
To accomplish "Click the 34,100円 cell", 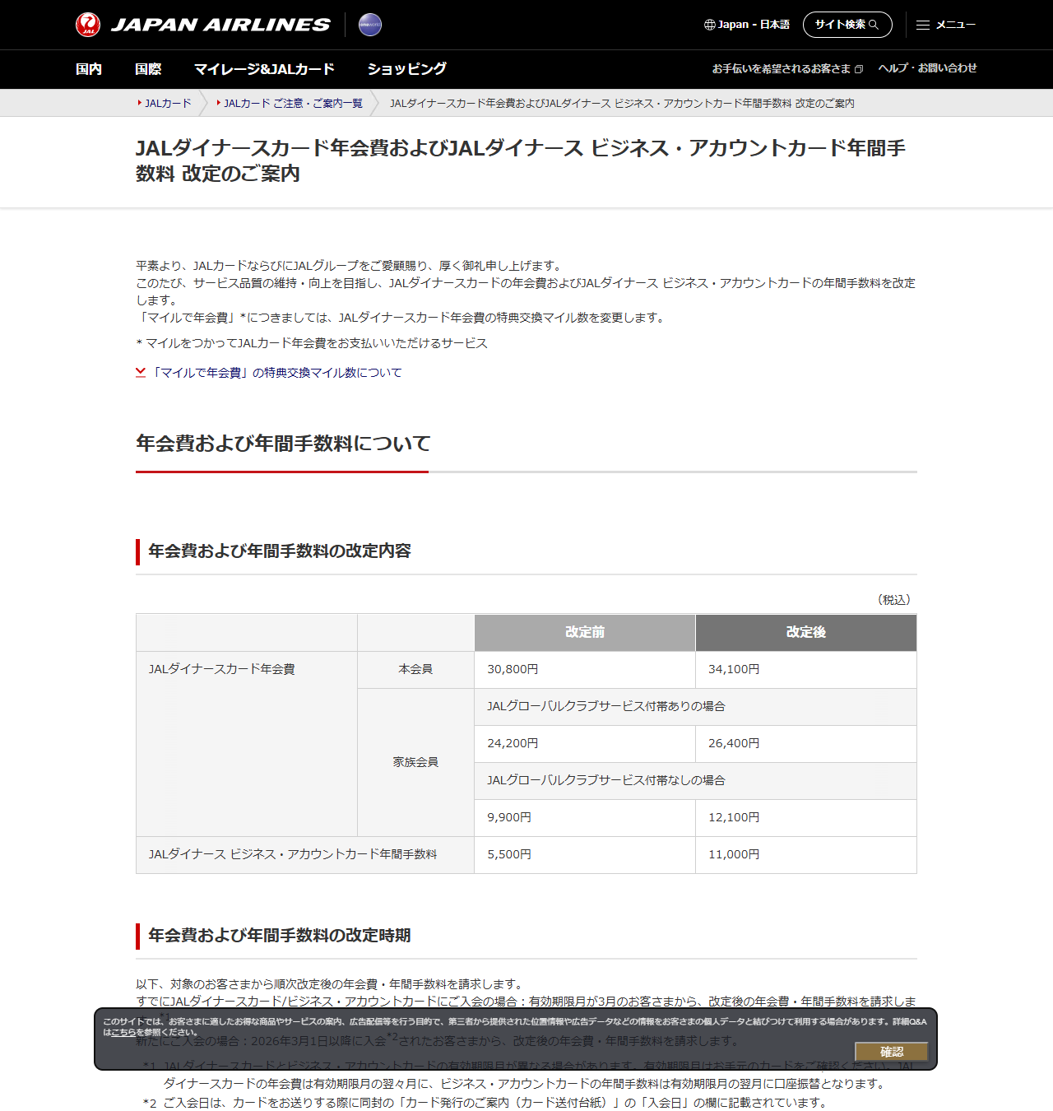I will pos(806,670).
